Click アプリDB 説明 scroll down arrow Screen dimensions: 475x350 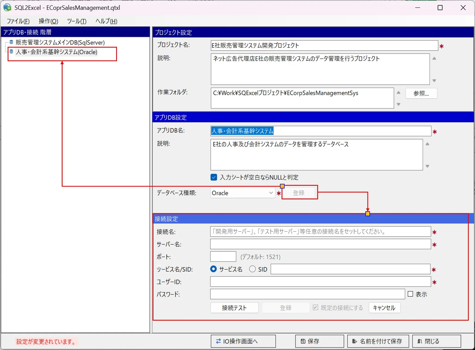point(427,166)
